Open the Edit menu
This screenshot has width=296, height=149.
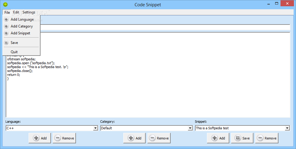point(16,12)
